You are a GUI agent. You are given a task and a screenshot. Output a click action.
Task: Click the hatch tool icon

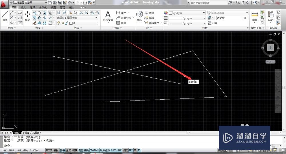(20, 23)
